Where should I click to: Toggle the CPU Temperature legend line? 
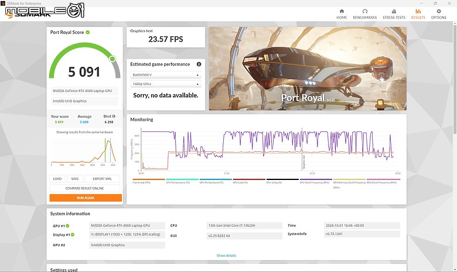coord(182,179)
